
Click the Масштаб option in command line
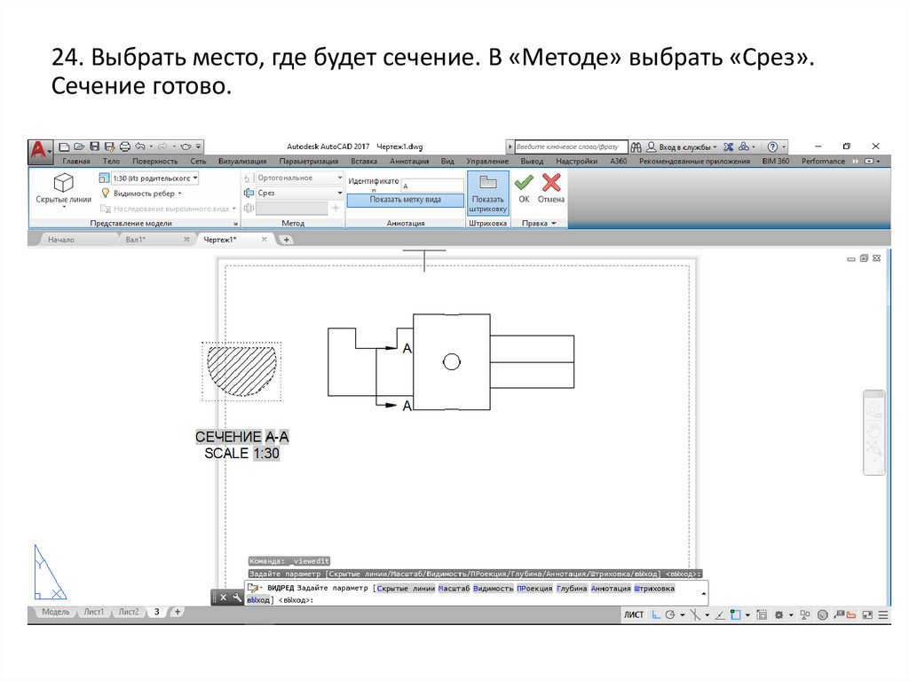tap(454, 588)
